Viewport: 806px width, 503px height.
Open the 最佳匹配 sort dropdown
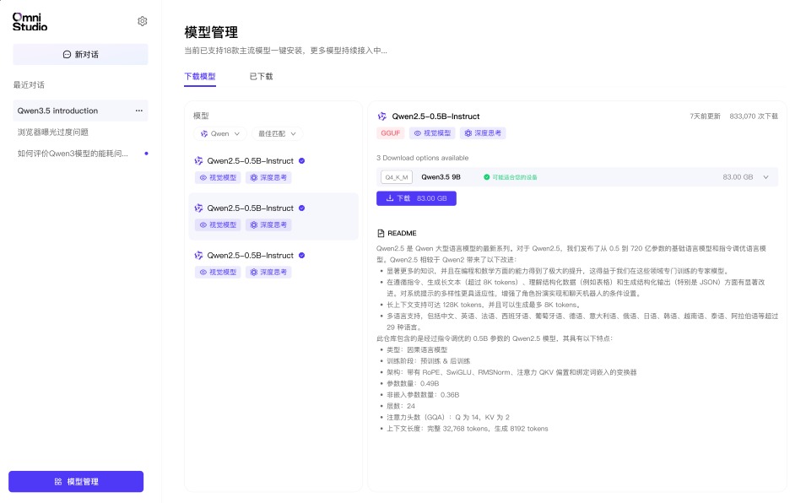click(277, 133)
